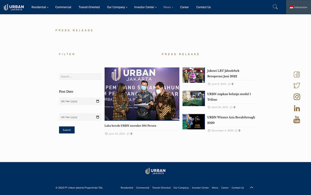Click the Facebook social icon
The width and height of the screenshot is (311, 195).
point(297,74)
